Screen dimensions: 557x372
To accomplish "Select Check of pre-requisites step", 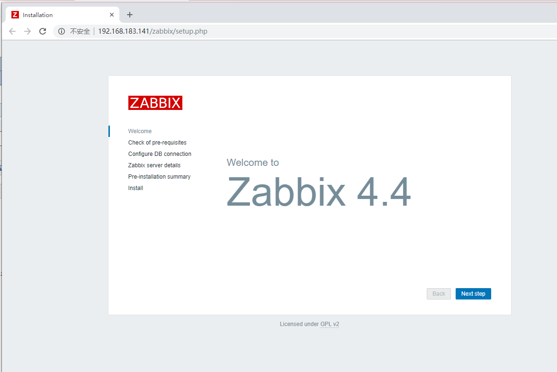I will [x=157, y=143].
